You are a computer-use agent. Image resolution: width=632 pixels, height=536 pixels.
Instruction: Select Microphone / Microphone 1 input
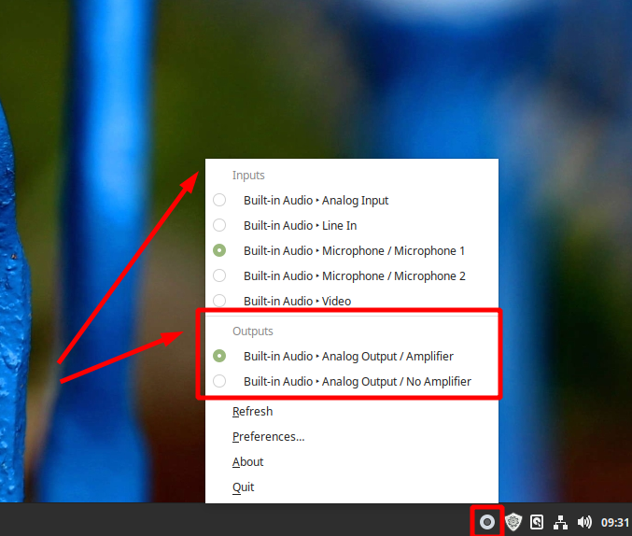pos(351,251)
